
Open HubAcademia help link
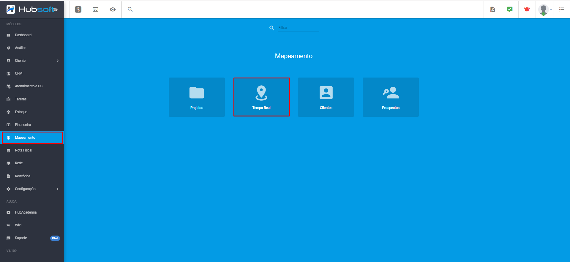pos(32,212)
